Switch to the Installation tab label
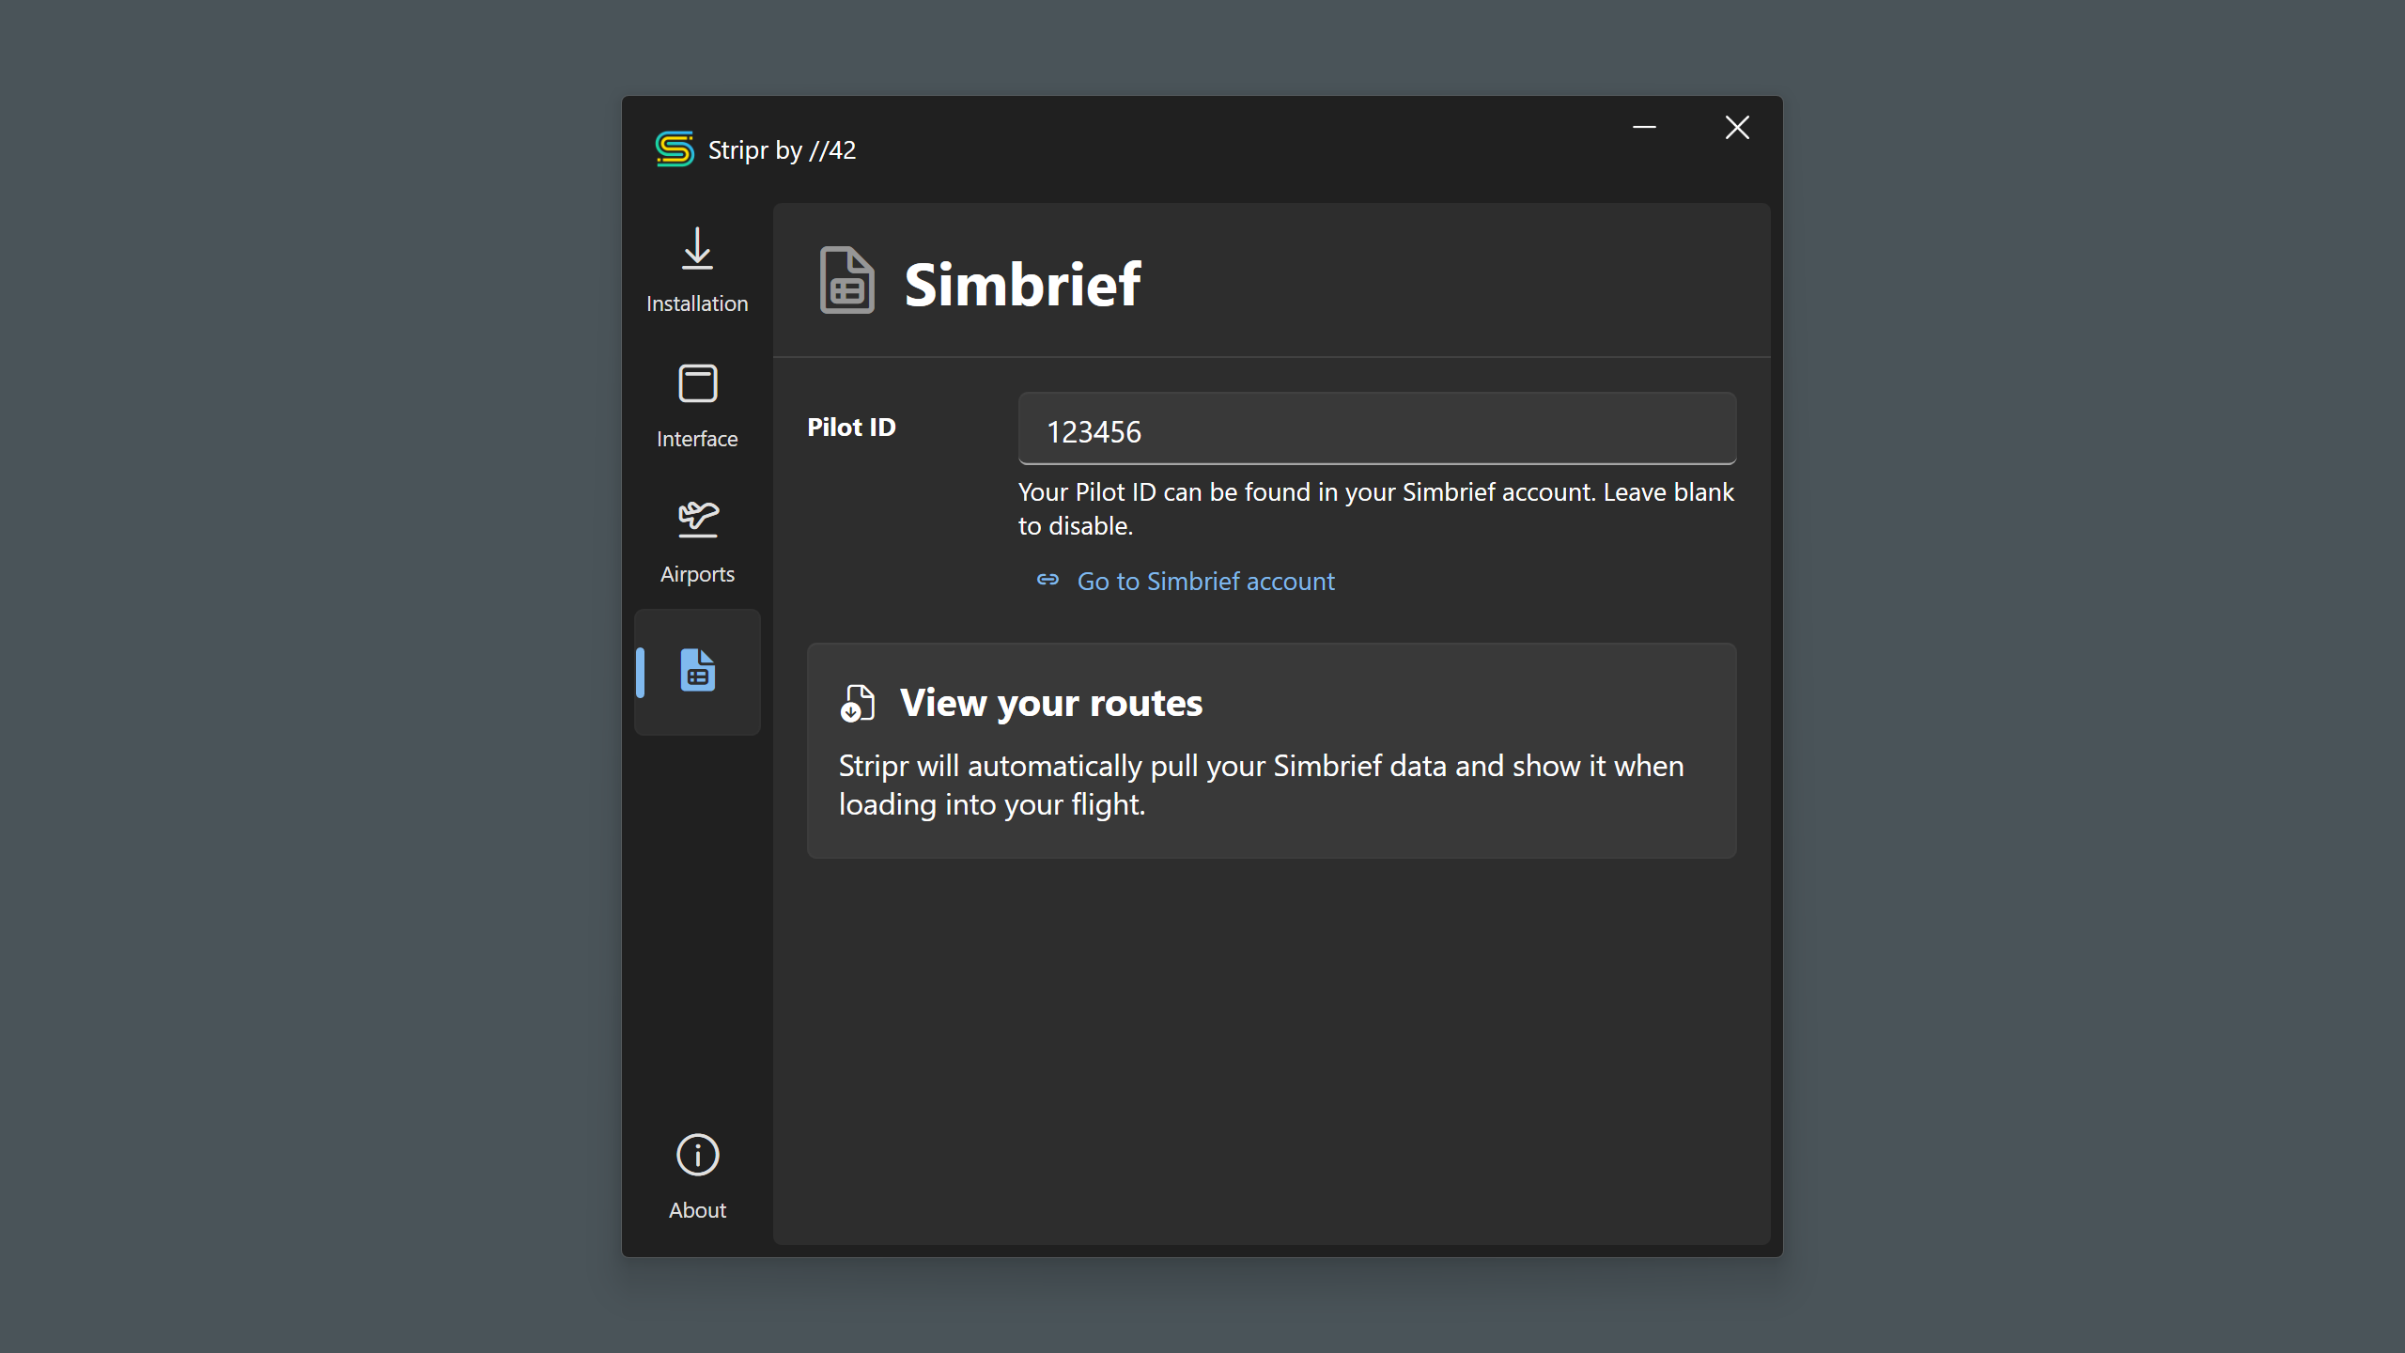The height and width of the screenshot is (1353, 2405). (x=697, y=303)
